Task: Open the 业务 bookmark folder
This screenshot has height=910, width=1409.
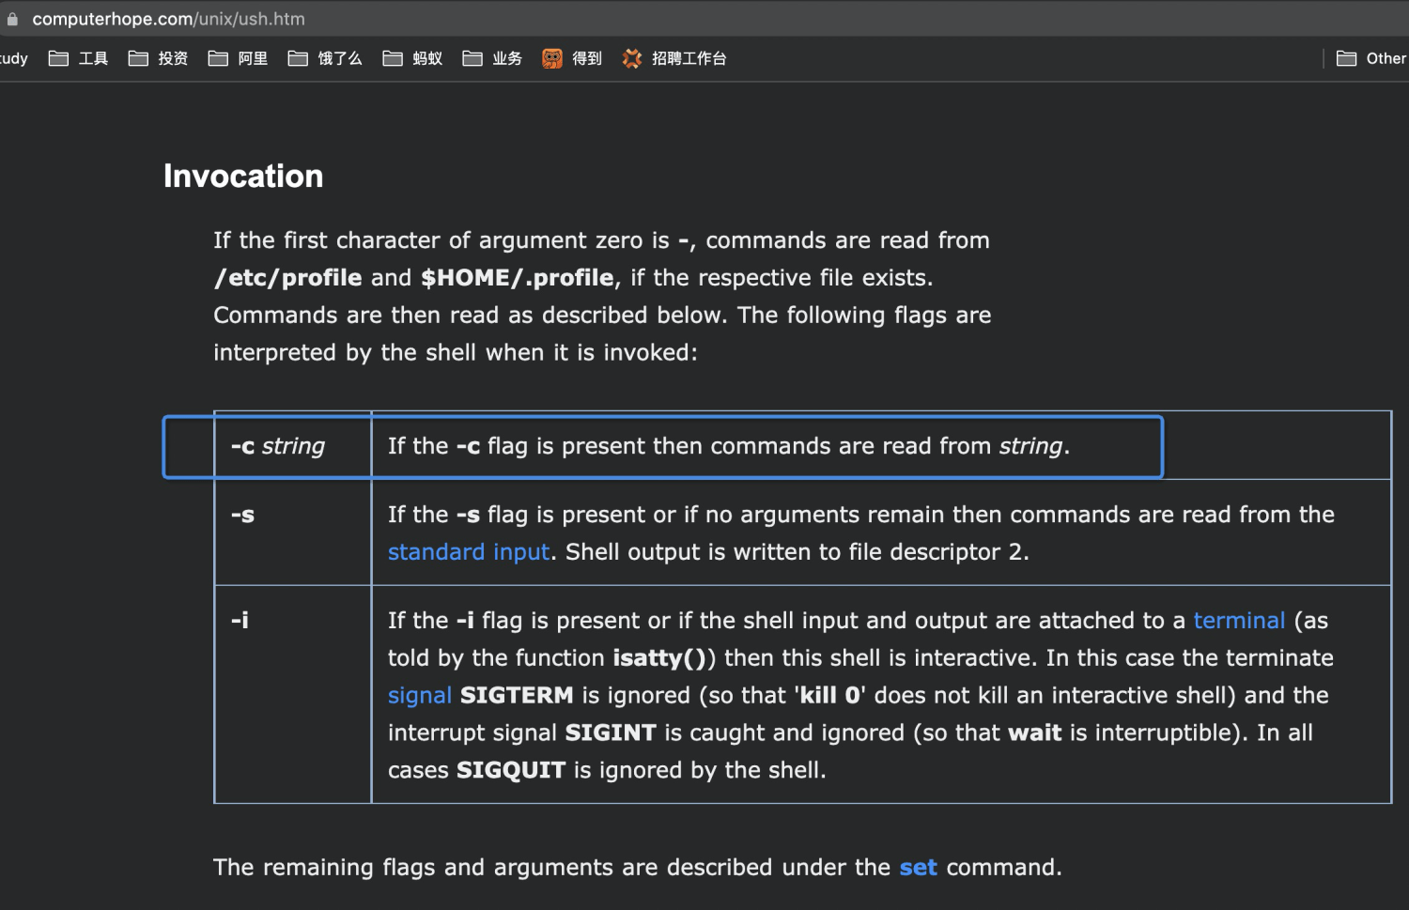Action: click(x=493, y=58)
